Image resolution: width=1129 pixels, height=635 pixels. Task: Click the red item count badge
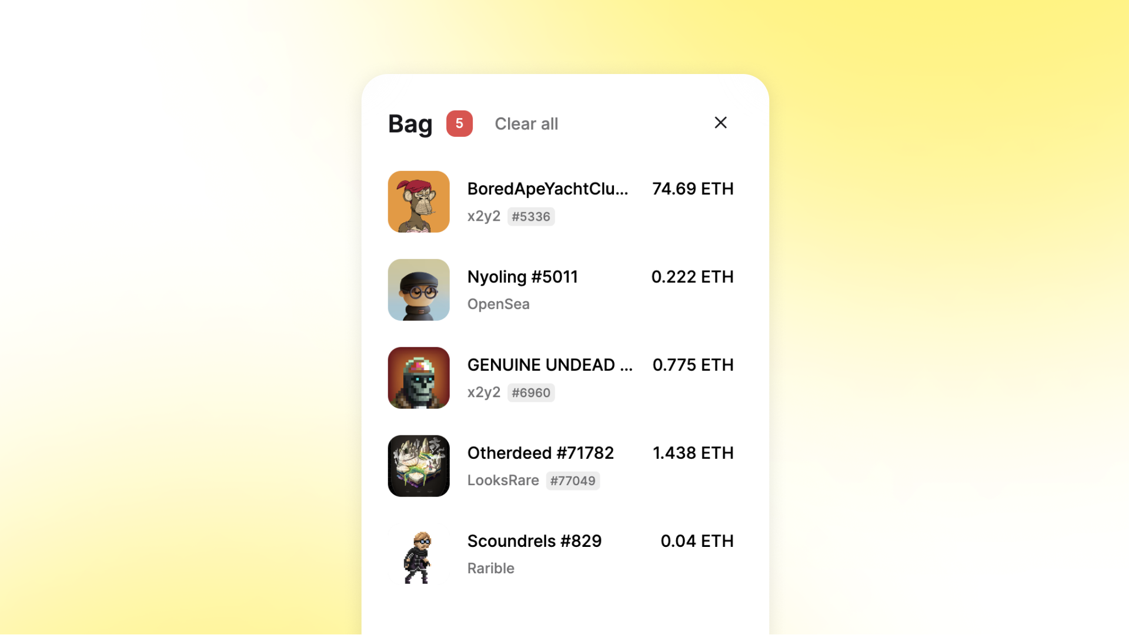tap(459, 123)
